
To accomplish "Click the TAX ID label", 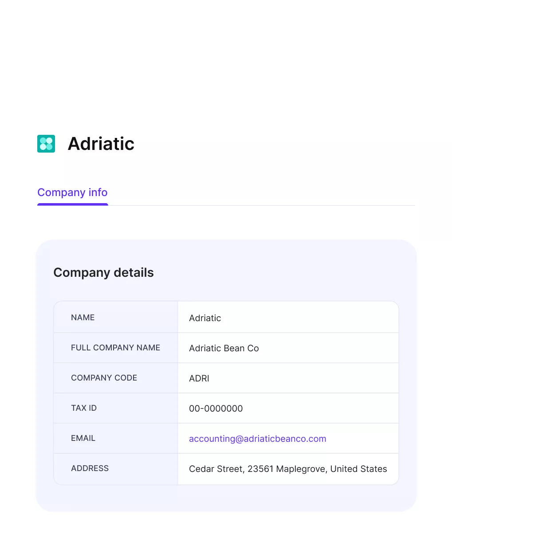I will coord(84,408).
